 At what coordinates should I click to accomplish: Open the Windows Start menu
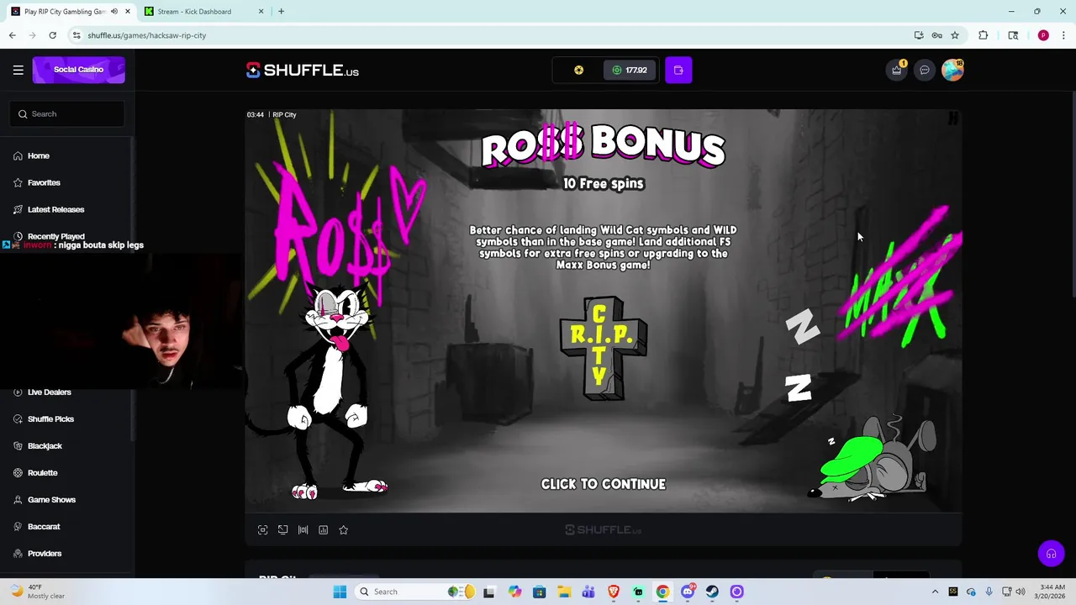tap(340, 592)
